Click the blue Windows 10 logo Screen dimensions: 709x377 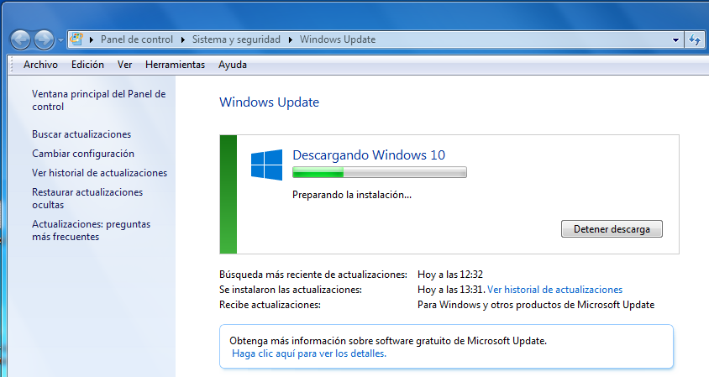coord(267,165)
